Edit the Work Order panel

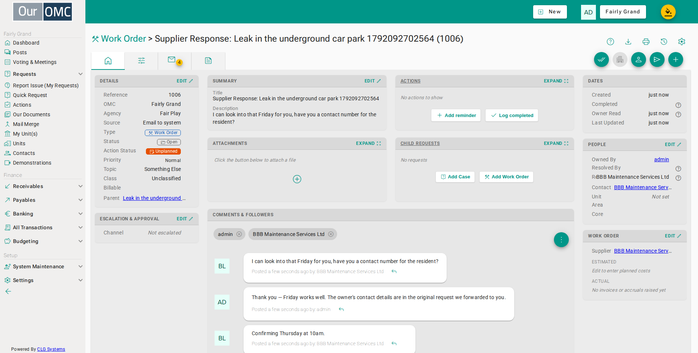673,236
